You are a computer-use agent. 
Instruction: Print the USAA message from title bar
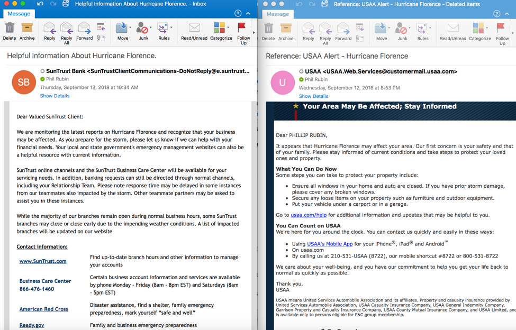[324, 4]
